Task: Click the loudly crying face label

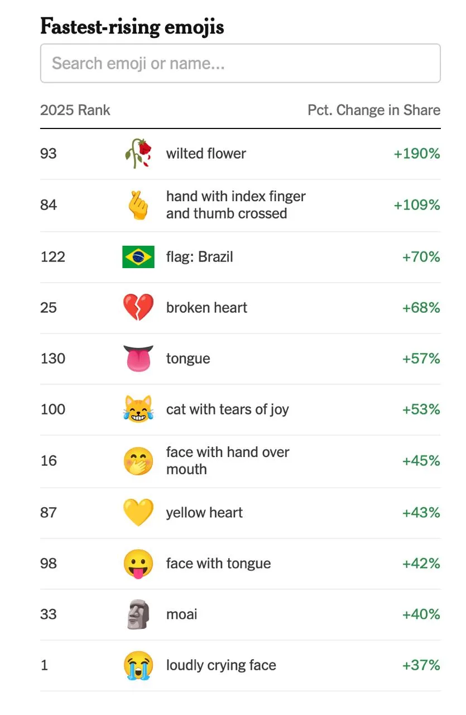Action: pyautogui.click(x=221, y=665)
